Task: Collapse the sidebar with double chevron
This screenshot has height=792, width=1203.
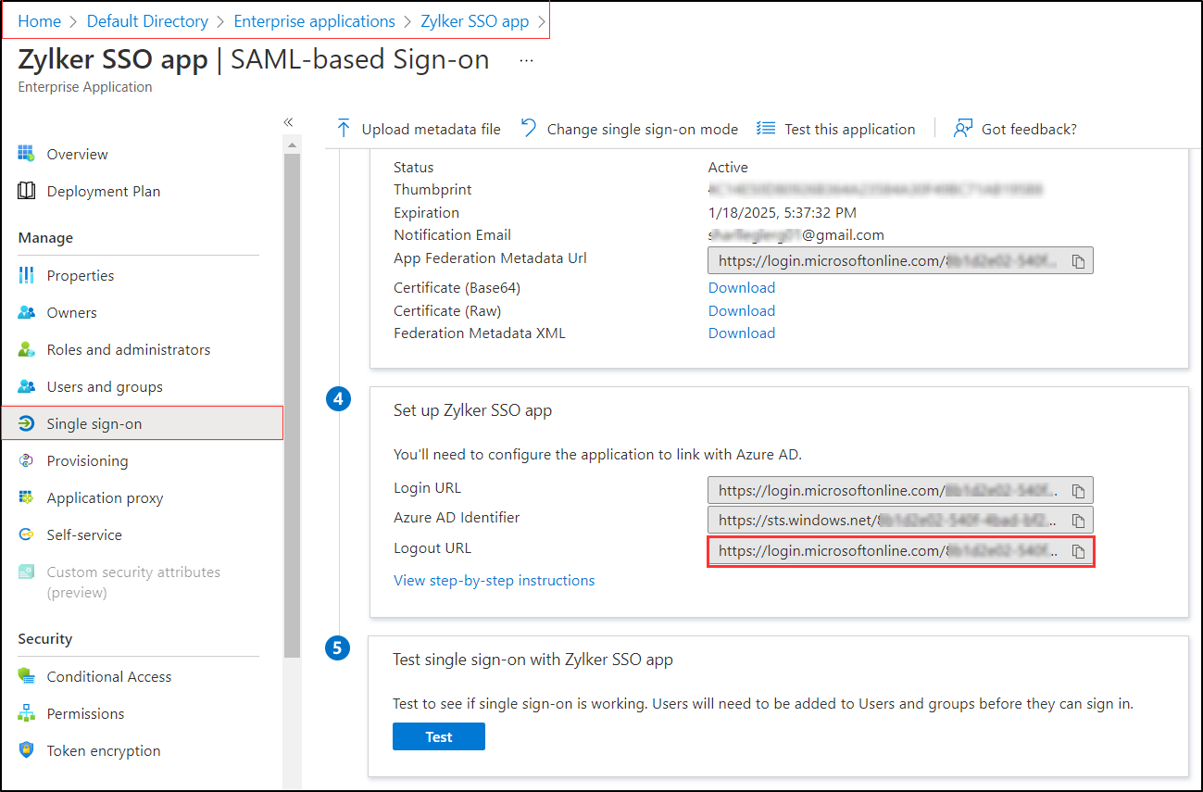Action: [288, 122]
